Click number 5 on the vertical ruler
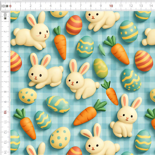Viewport: 155px width, 155px height. click(x=5, y=62)
